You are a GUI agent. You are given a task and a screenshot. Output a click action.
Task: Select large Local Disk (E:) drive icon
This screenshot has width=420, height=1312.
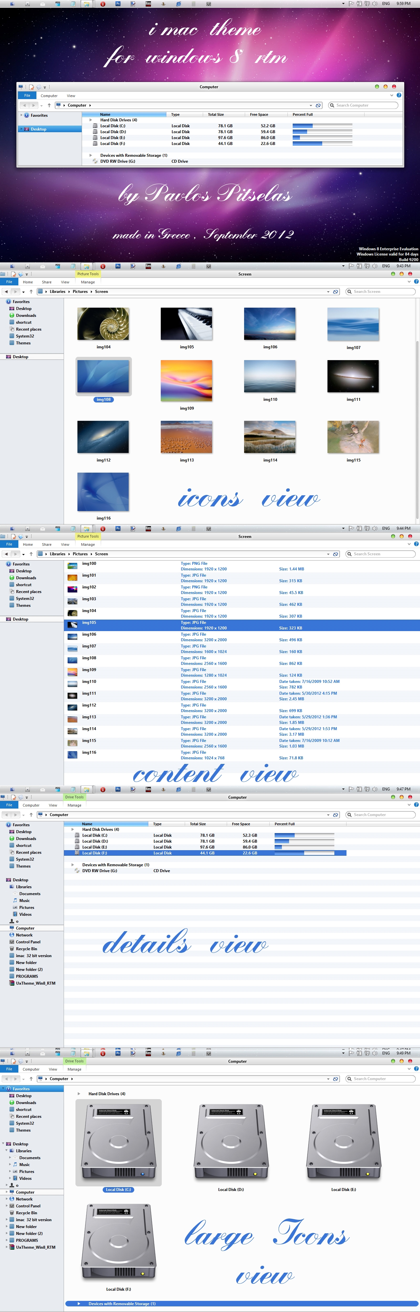coord(344,1142)
